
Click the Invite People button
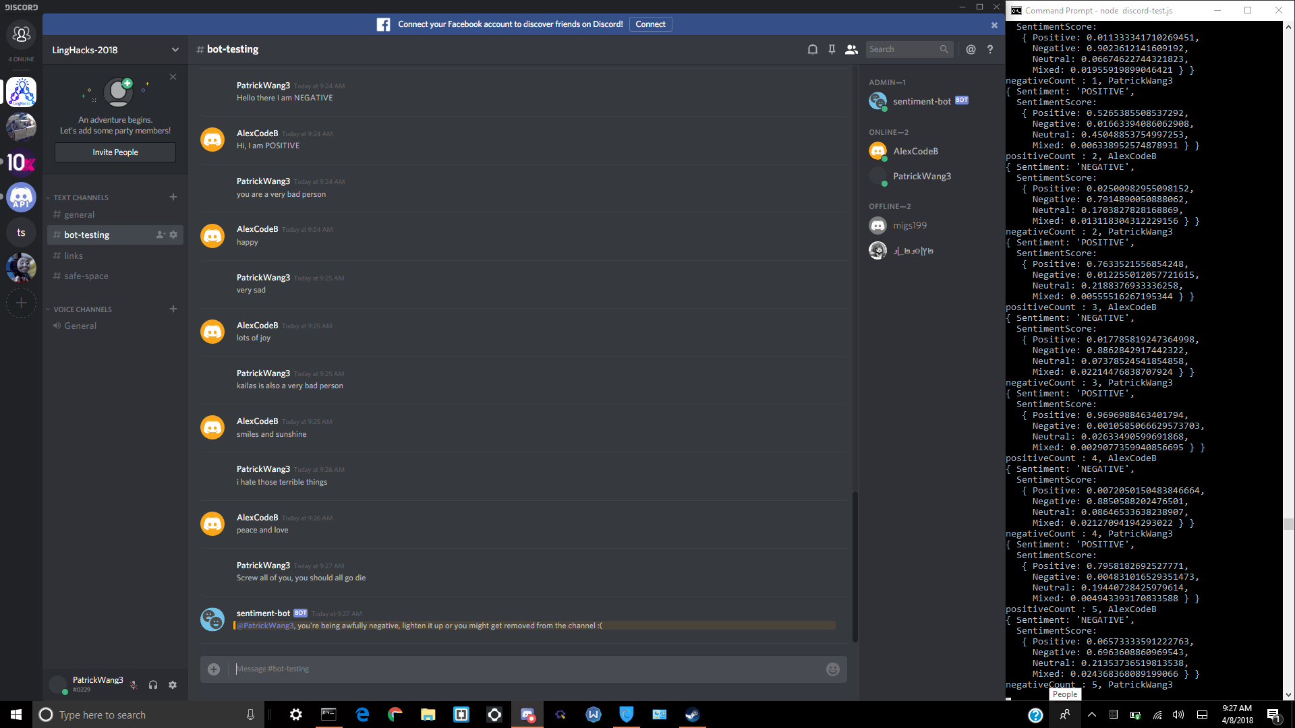[x=115, y=152]
